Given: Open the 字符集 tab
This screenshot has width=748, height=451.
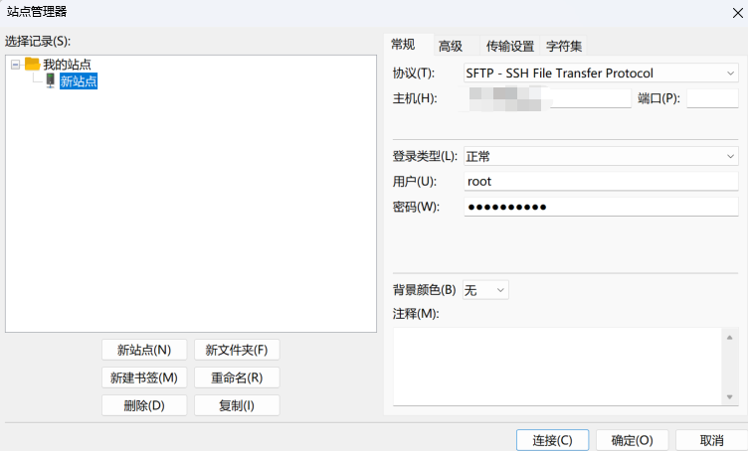Looking at the screenshot, I should [564, 46].
